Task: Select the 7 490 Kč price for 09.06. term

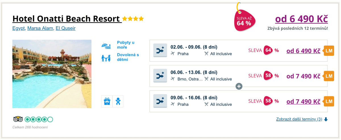Action: [303, 102]
